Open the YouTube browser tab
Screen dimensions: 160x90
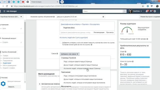(x=23, y=2)
